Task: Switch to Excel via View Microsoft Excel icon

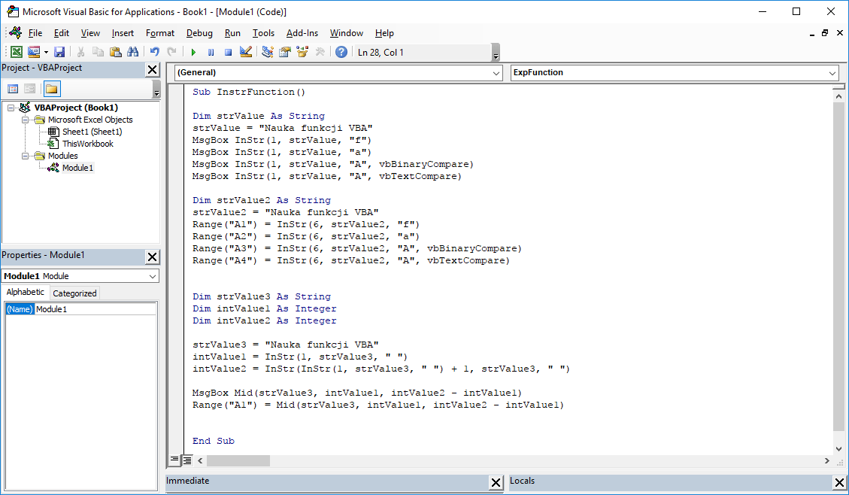Action: pos(17,51)
